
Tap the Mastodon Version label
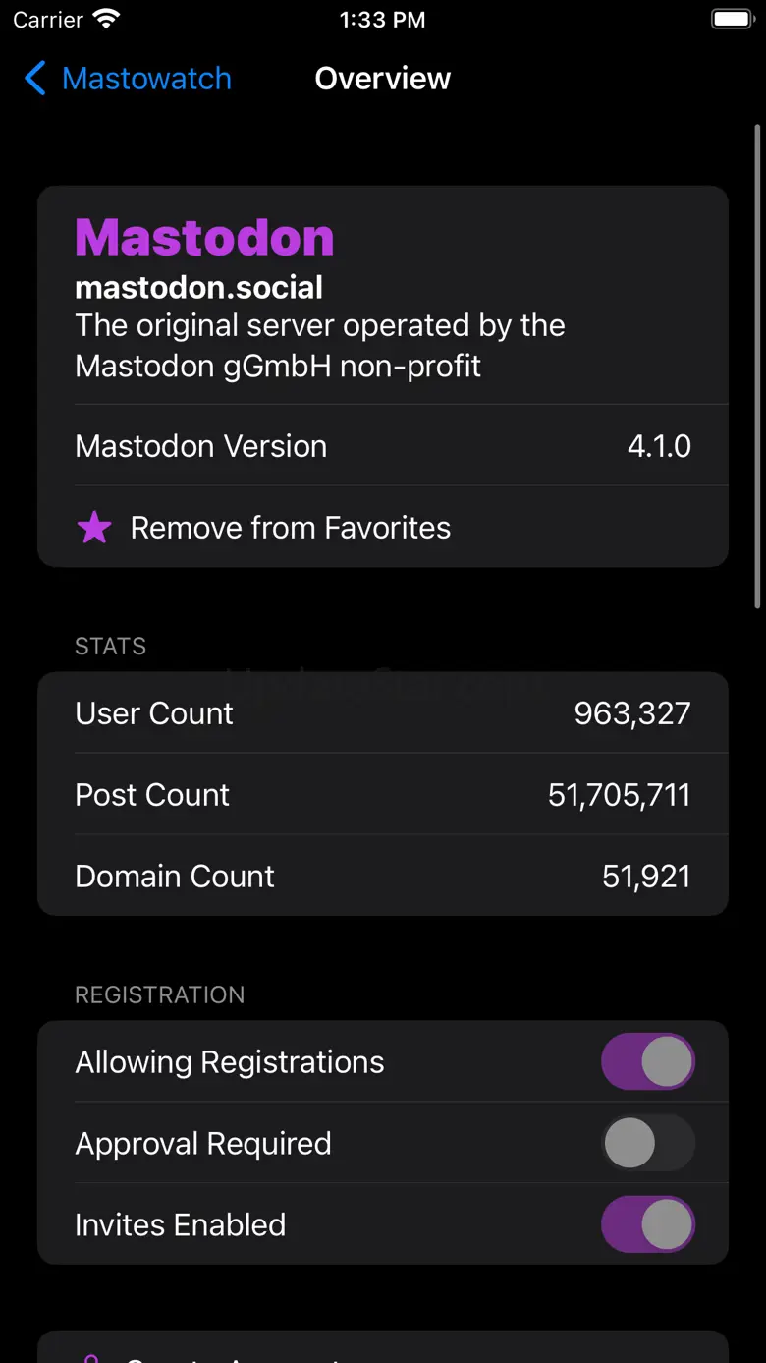(201, 446)
